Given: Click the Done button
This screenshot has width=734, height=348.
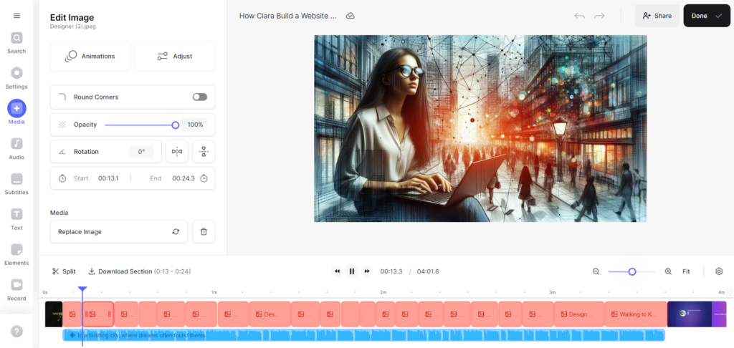Looking at the screenshot, I should 706,16.
